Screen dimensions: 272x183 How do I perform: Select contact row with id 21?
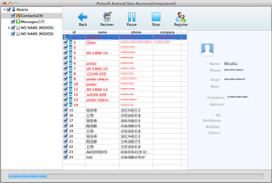125,141
